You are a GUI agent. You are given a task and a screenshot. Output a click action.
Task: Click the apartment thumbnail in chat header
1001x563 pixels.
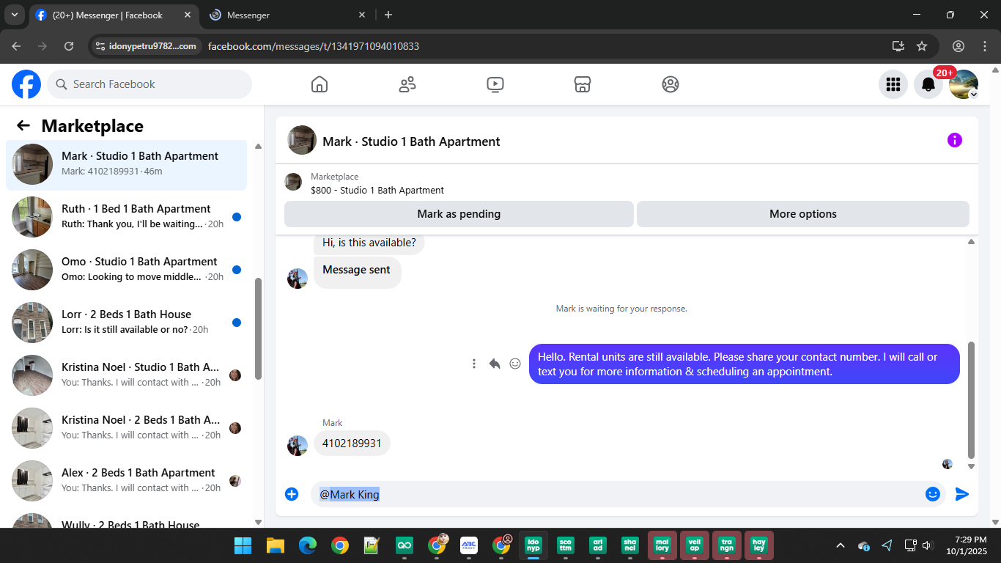pyautogui.click(x=302, y=140)
